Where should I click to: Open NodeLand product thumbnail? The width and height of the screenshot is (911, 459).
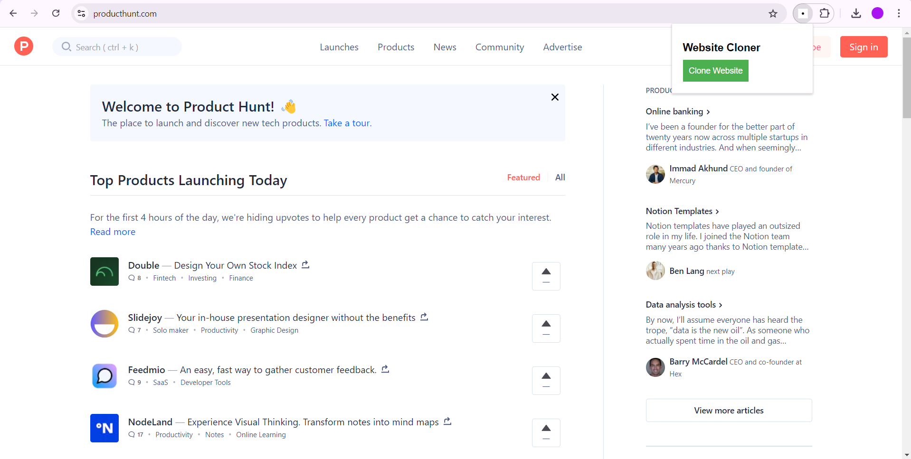[104, 428]
